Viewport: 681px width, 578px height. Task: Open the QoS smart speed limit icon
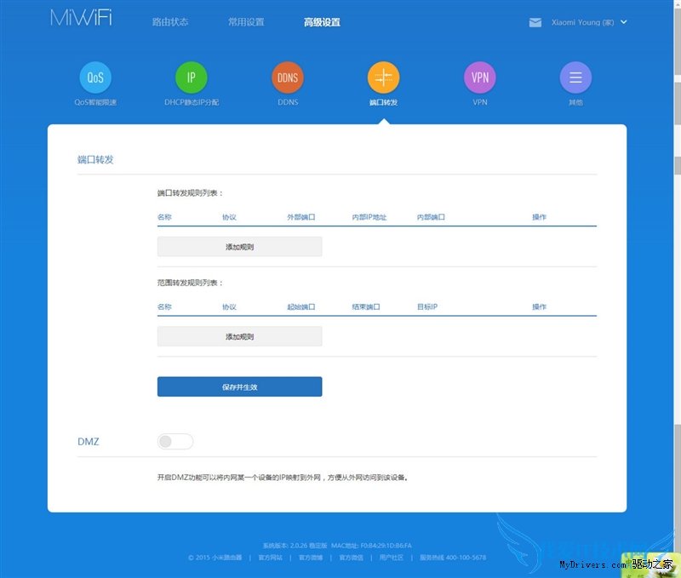[x=95, y=77]
